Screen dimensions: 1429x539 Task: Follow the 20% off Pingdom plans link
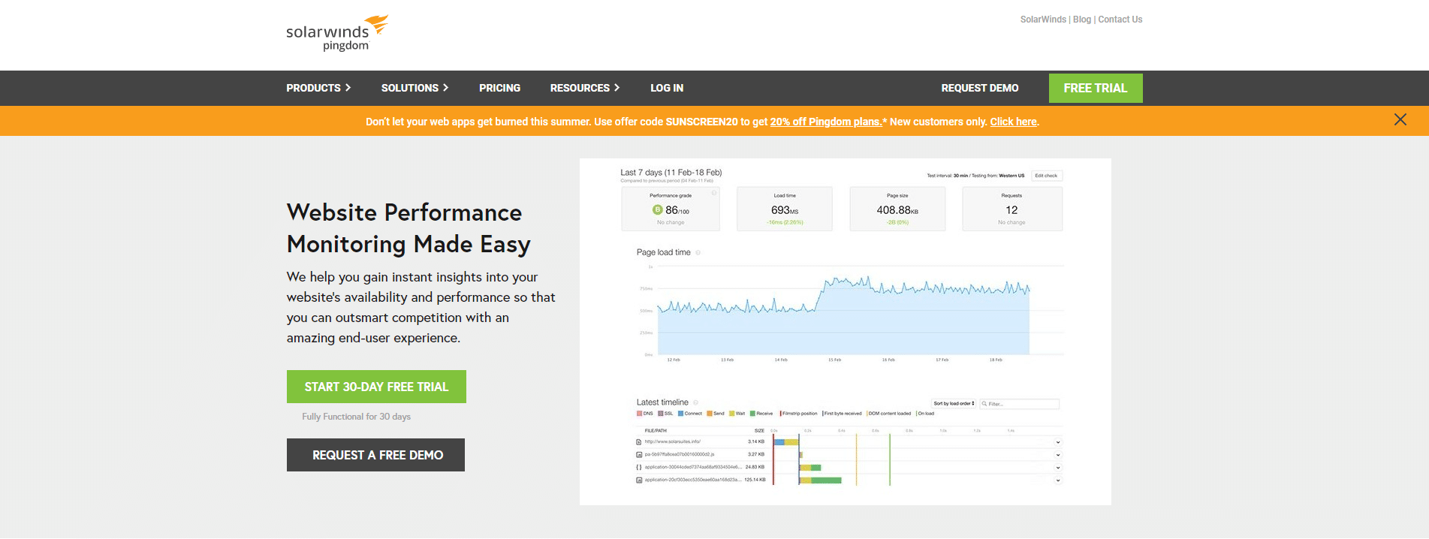[826, 122]
